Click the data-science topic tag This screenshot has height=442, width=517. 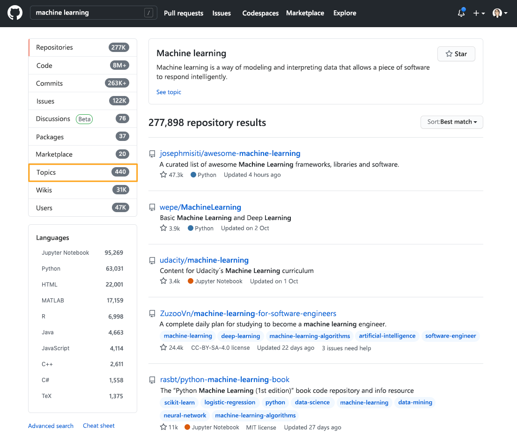(x=312, y=403)
